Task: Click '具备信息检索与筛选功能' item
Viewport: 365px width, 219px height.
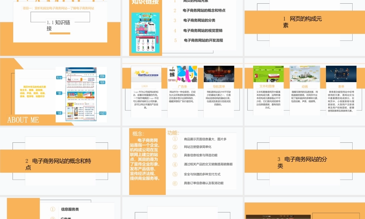Action: (200, 155)
